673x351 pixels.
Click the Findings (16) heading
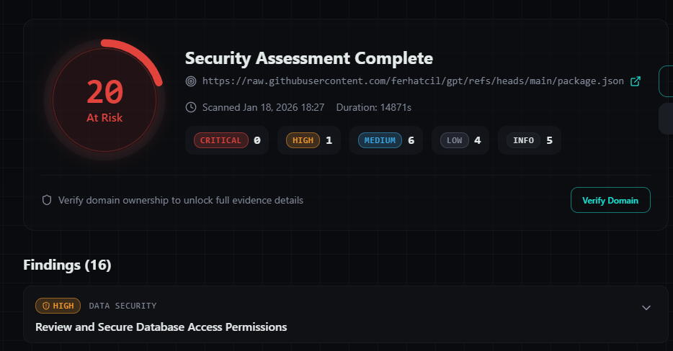[68, 265]
